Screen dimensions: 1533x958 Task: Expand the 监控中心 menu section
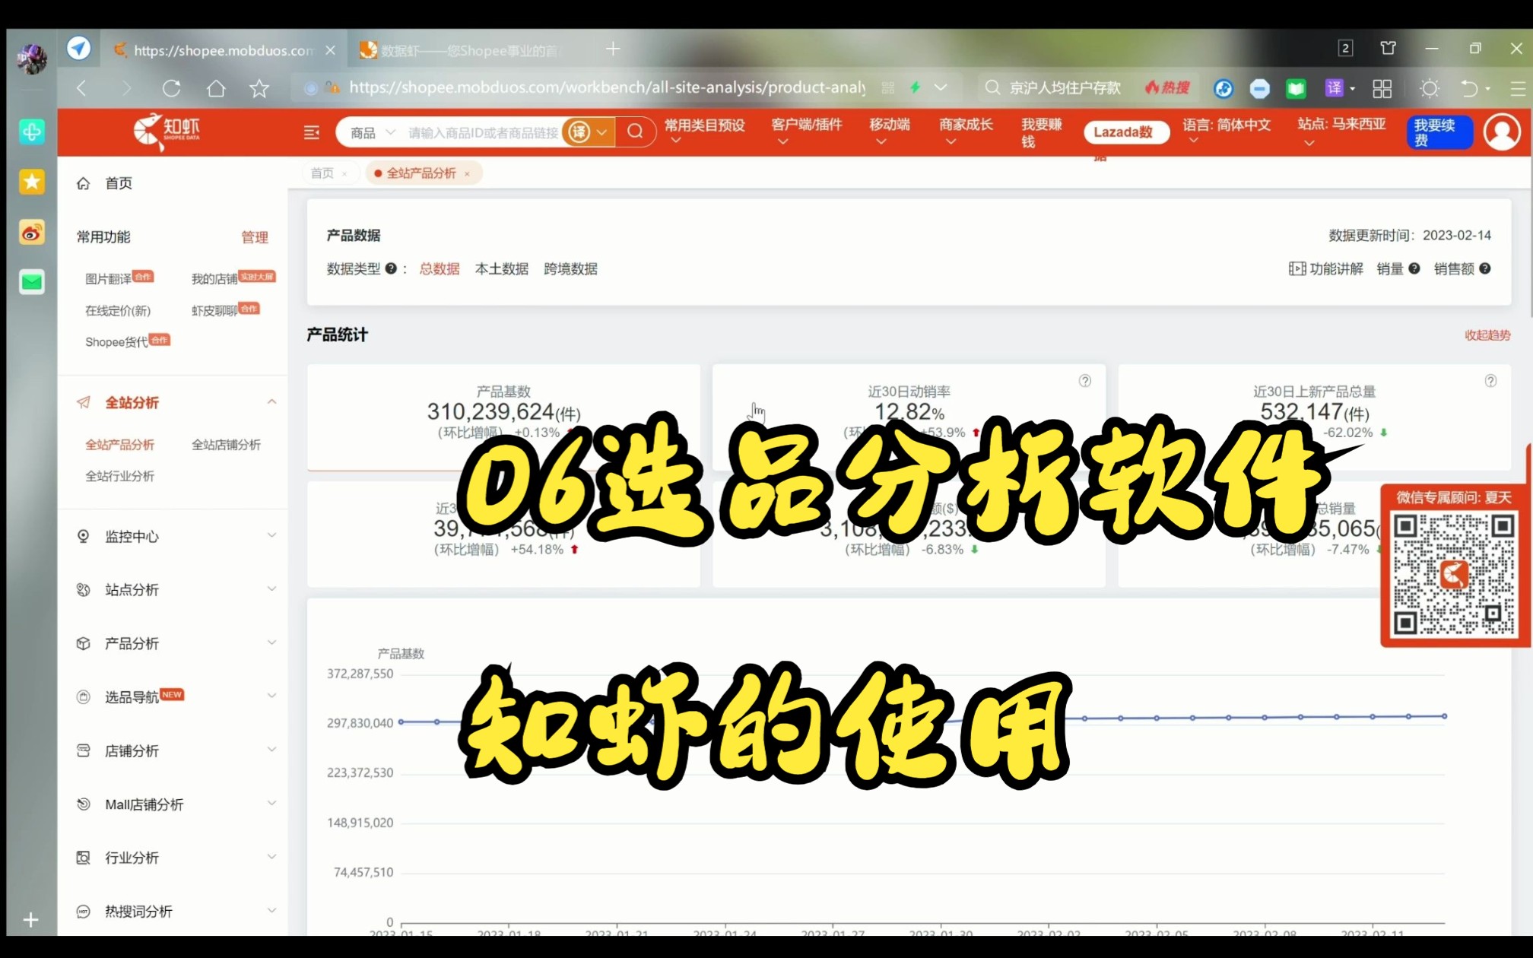271,535
